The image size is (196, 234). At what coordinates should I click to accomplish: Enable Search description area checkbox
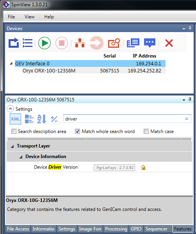[x=14, y=131]
